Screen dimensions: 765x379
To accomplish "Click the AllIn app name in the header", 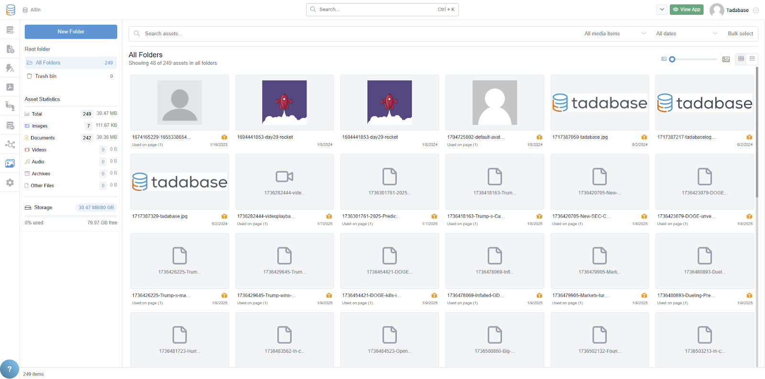I will 35,10.
